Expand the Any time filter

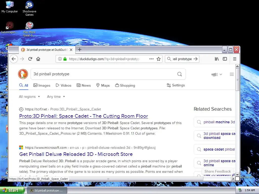point(56,97)
